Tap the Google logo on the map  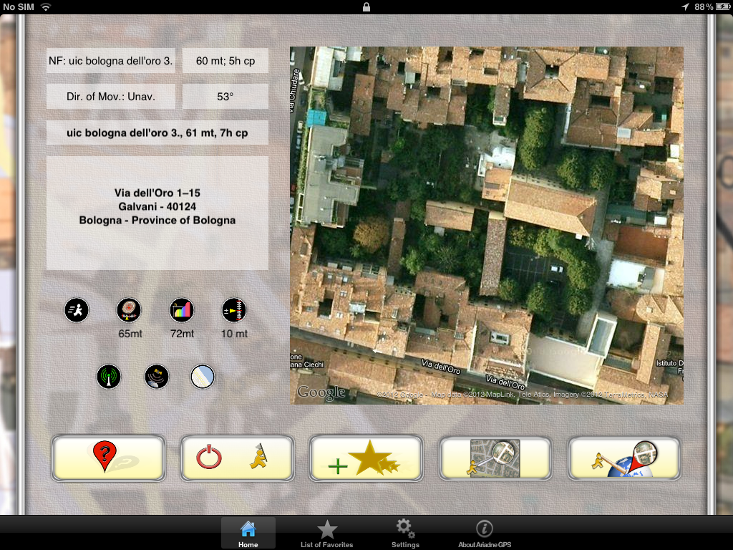coord(321,392)
